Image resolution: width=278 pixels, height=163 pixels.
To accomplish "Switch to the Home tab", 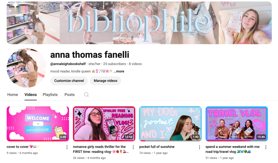I will point(13,95).
